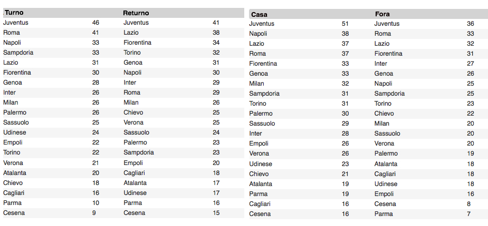Select Sampdoria in the Turno list
488x226 pixels.
click(18, 53)
